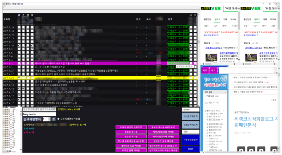
Task: Click the magenta 멘트 button
Action: [213, 71]
